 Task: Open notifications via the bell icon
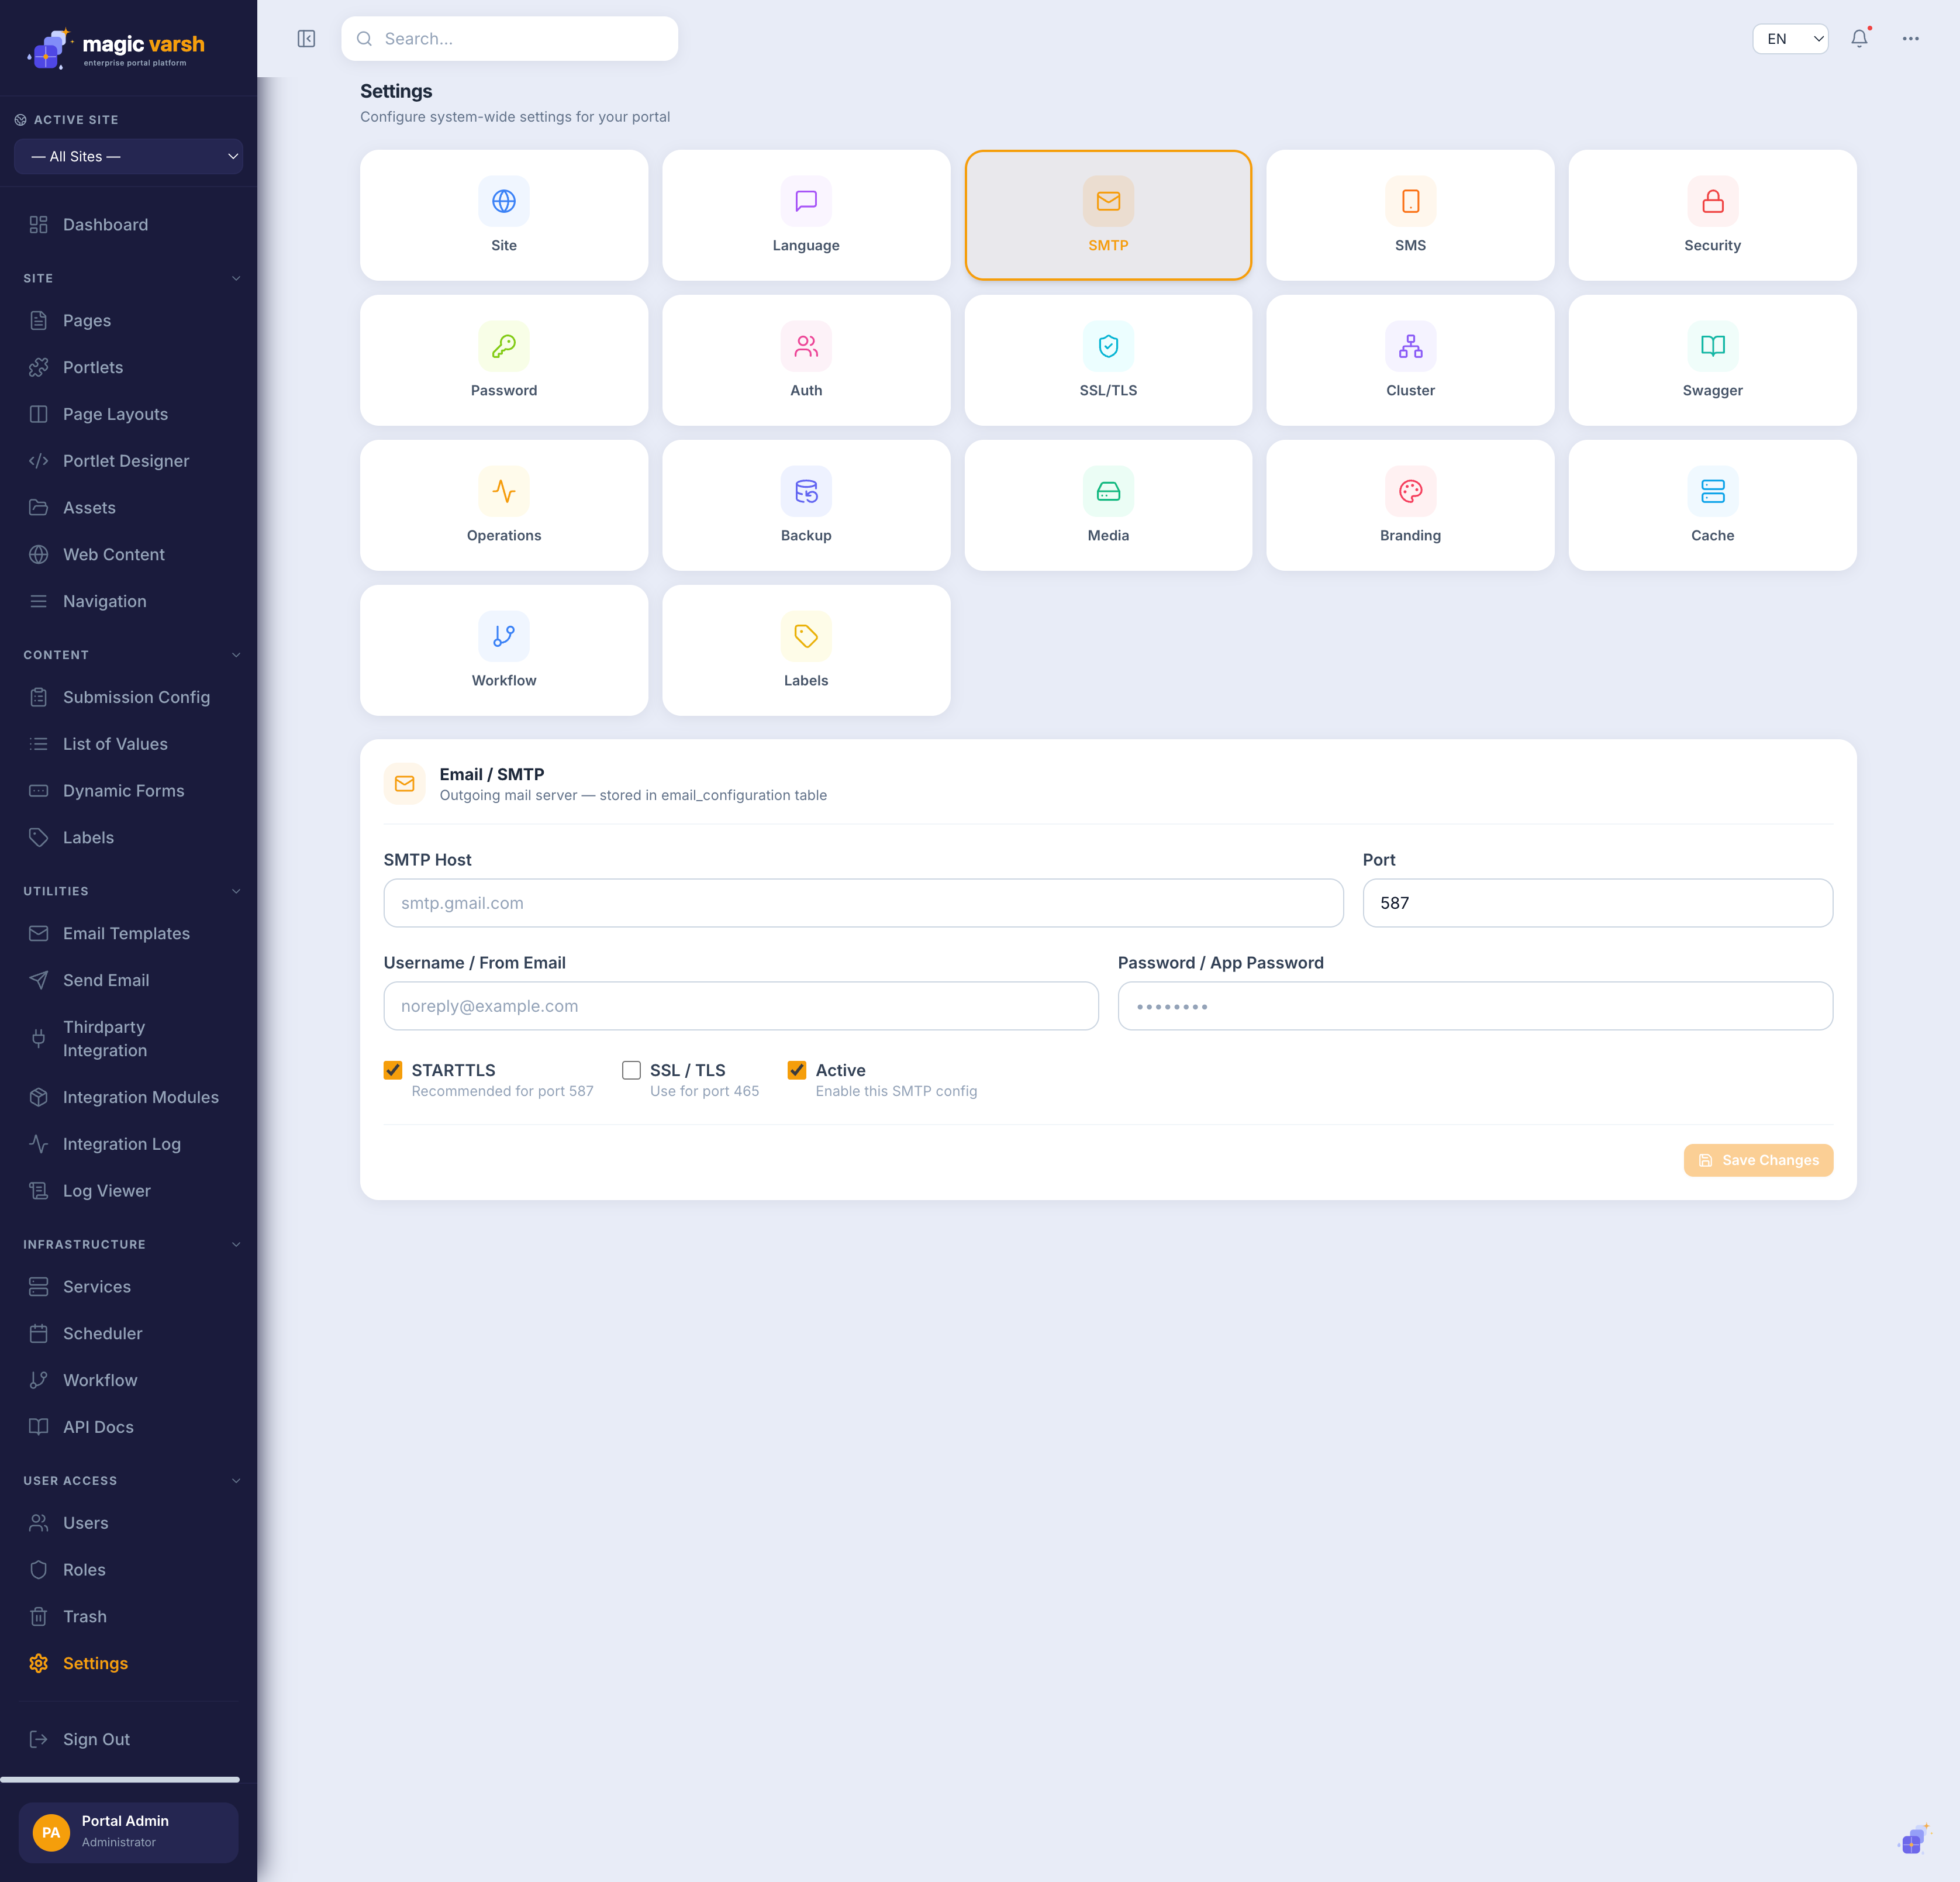point(1859,39)
